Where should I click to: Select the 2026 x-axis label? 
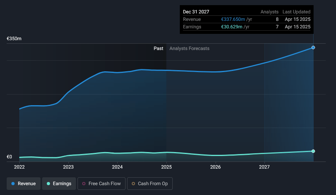click(215, 167)
